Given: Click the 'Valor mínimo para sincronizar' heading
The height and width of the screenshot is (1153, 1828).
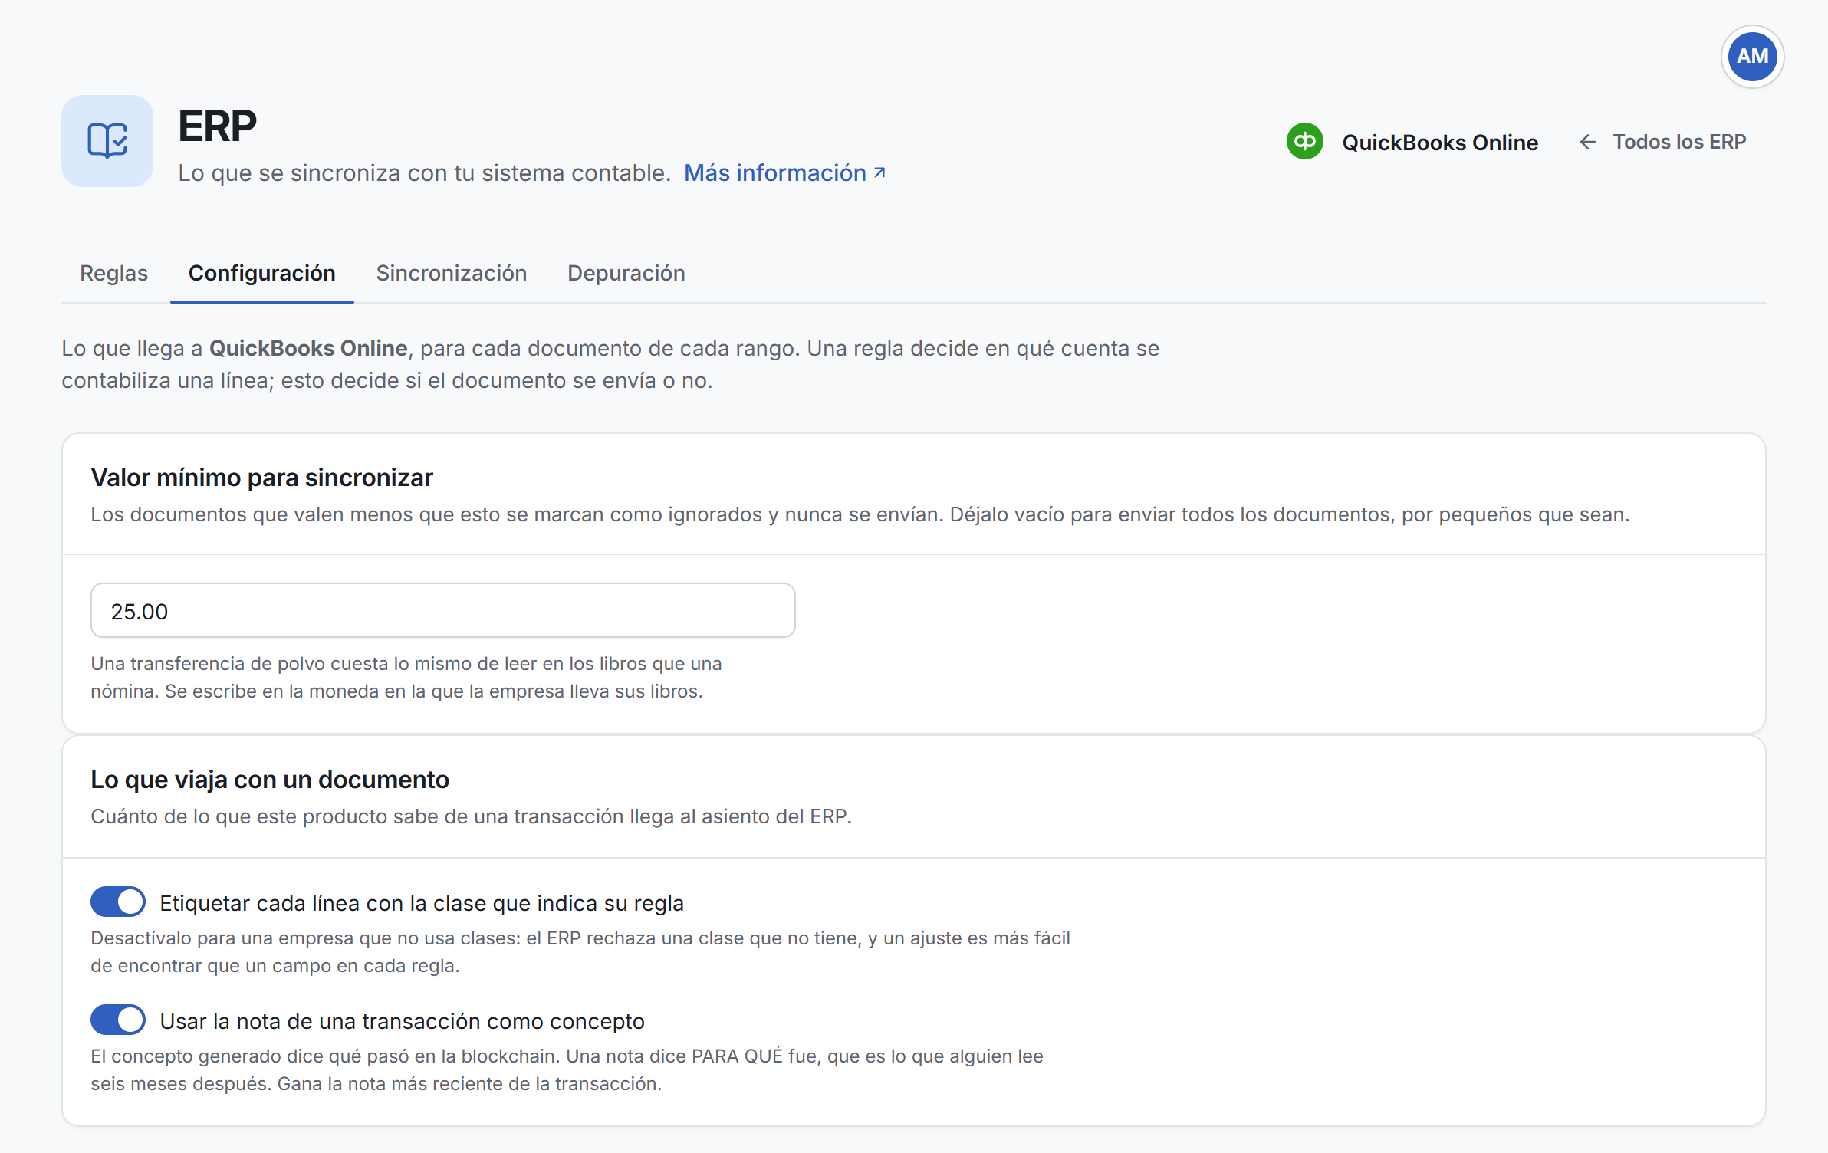Looking at the screenshot, I should pyautogui.click(x=261, y=478).
